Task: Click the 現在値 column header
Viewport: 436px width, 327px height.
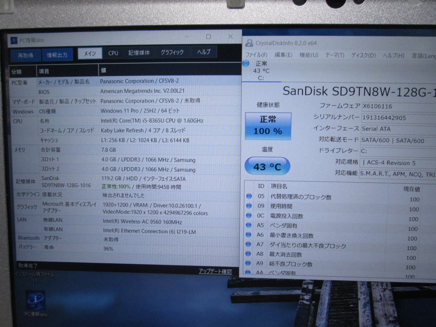Action: 411,189
